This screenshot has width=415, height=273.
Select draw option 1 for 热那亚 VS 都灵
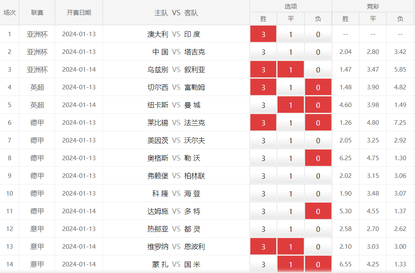(x=291, y=229)
